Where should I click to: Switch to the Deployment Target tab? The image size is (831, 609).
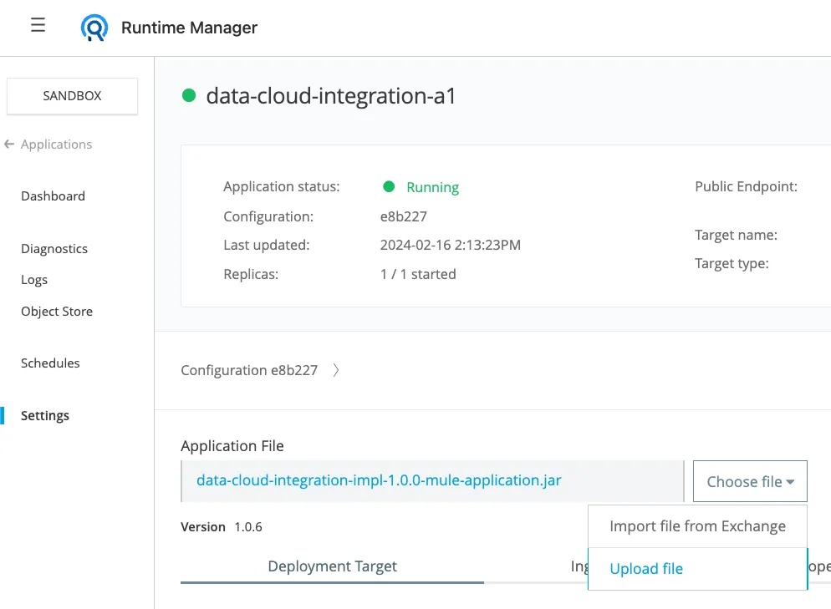point(332,566)
